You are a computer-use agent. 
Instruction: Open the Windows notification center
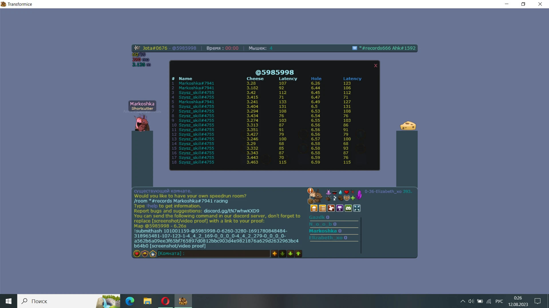538,301
